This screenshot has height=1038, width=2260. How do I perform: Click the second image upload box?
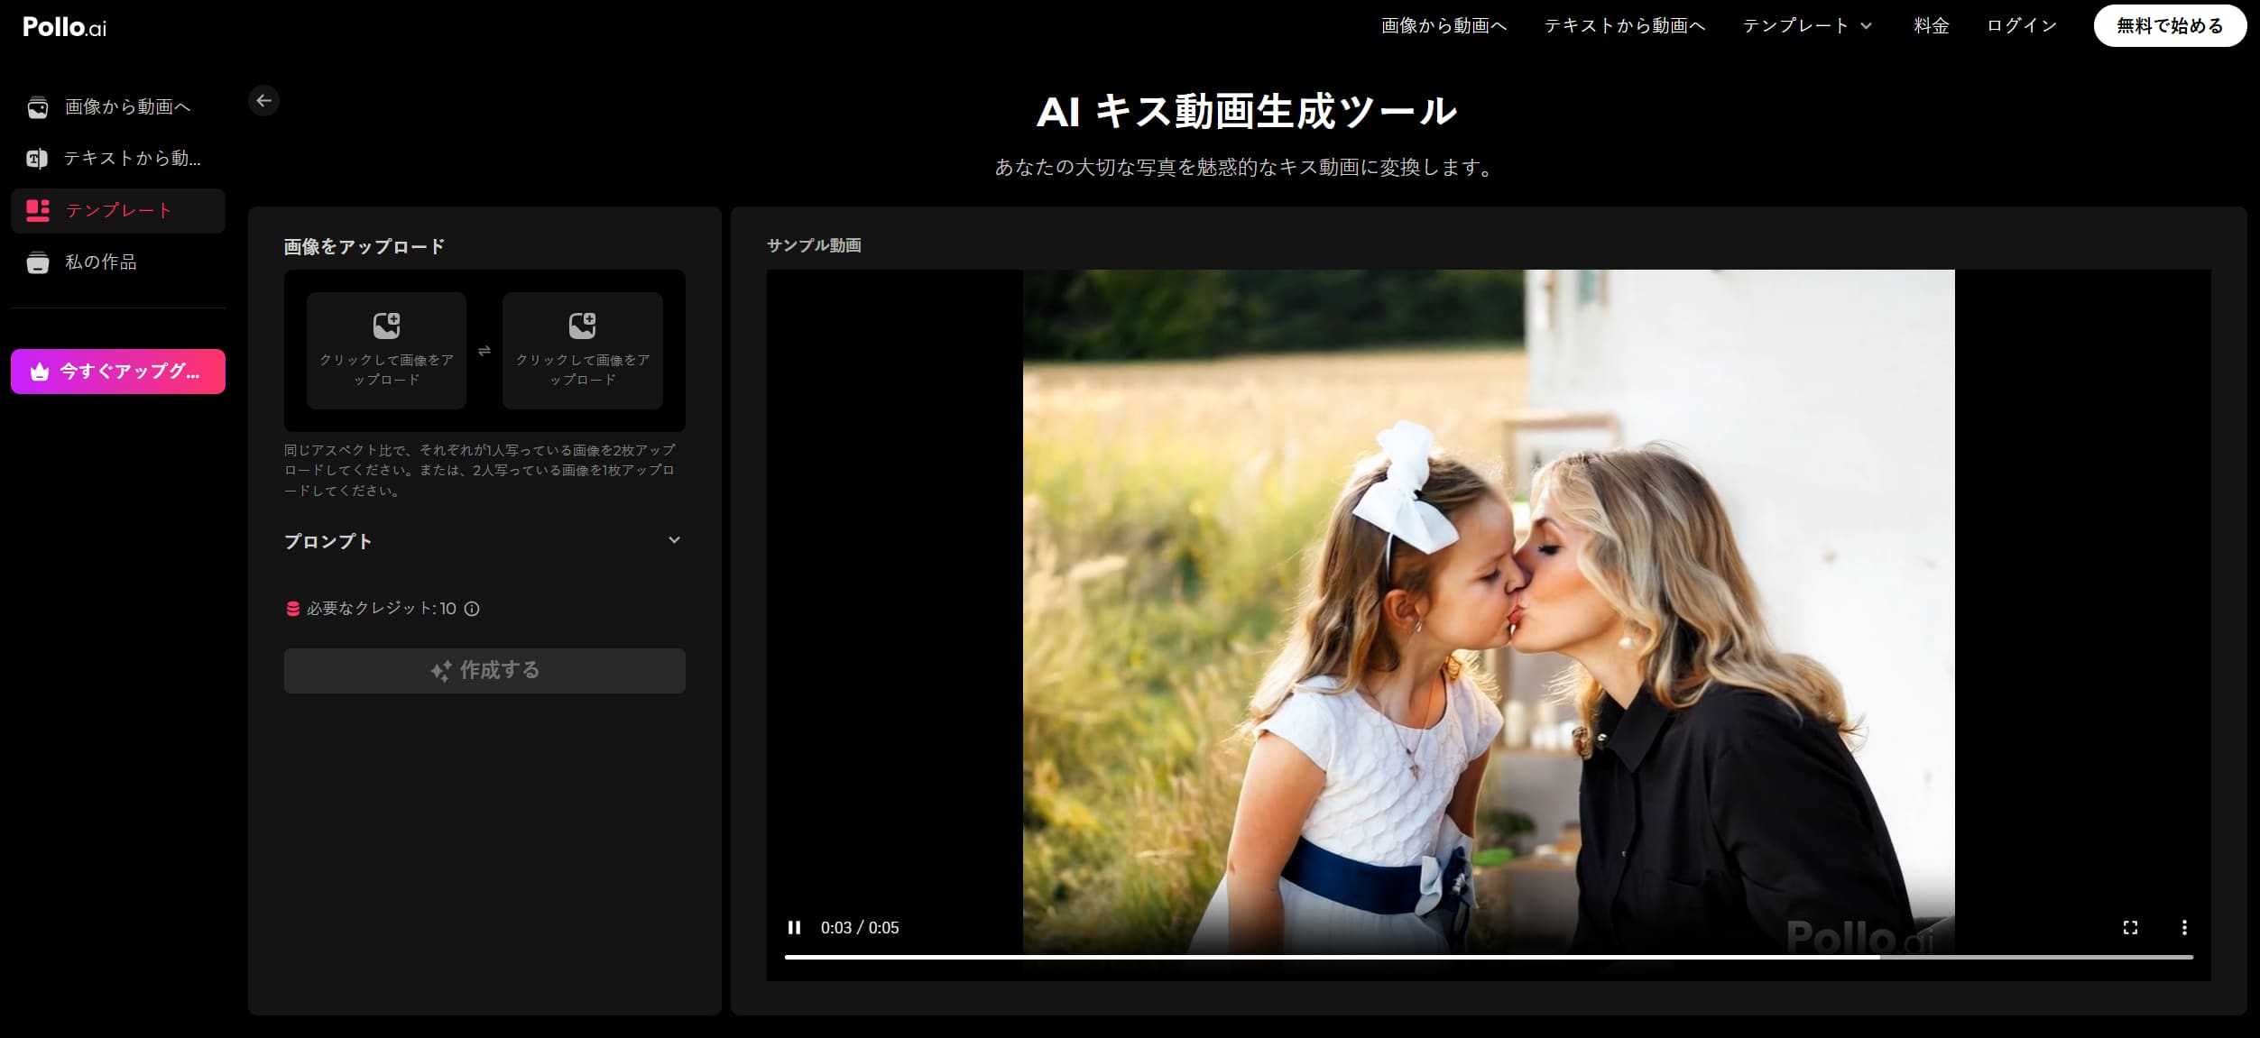tap(583, 351)
